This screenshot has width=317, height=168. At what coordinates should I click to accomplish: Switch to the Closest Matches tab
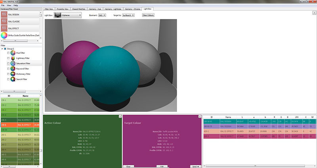click(x=78, y=9)
